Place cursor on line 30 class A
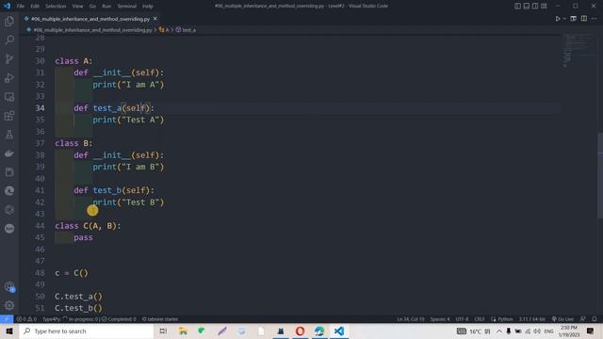603x339 pixels. tap(73, 60)
